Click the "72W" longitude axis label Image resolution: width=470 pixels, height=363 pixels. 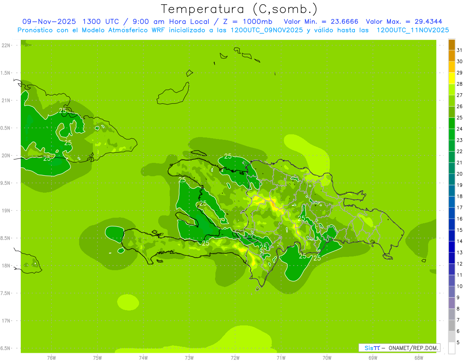235,358
